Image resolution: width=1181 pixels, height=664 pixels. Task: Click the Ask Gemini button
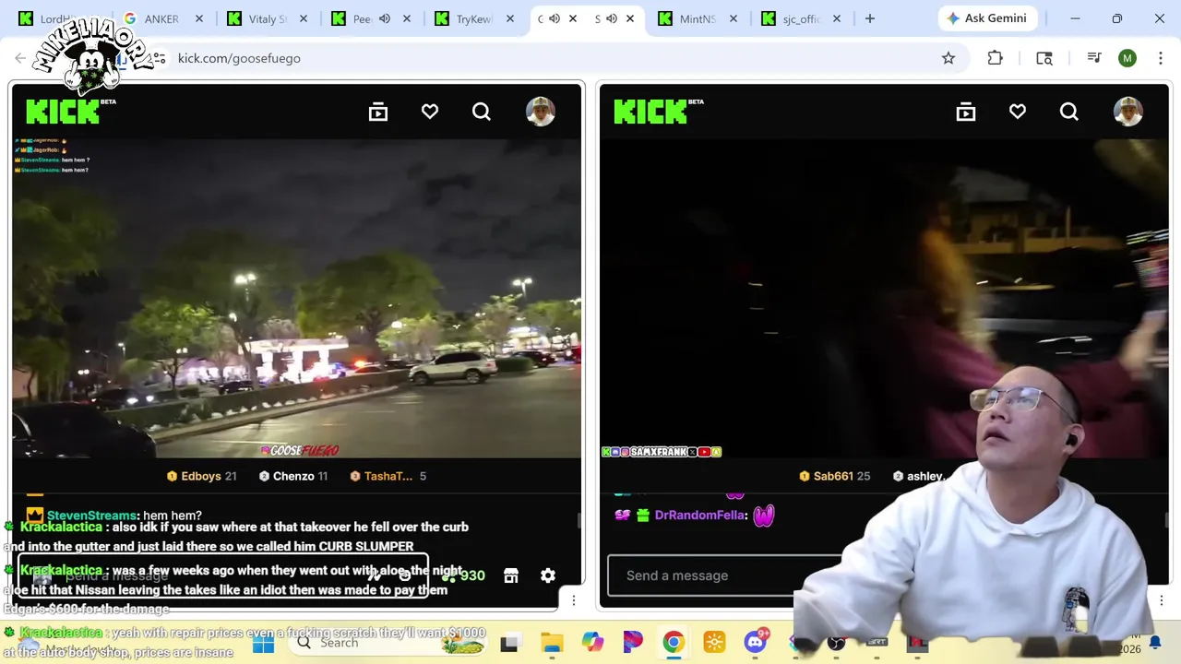987,18
